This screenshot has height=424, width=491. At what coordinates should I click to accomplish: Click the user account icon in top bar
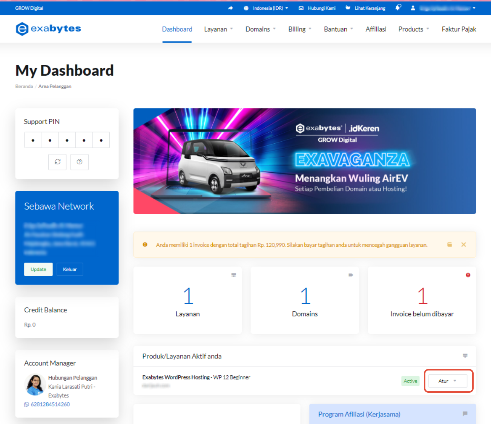[413, 8]
